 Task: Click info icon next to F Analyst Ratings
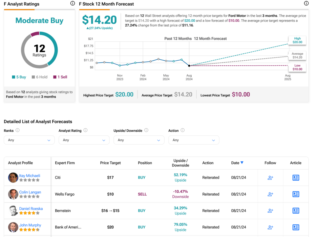73,3
